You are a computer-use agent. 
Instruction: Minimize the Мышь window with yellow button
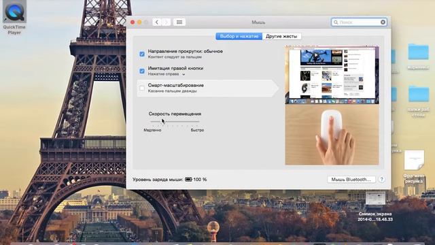click(x=139, y=22)
